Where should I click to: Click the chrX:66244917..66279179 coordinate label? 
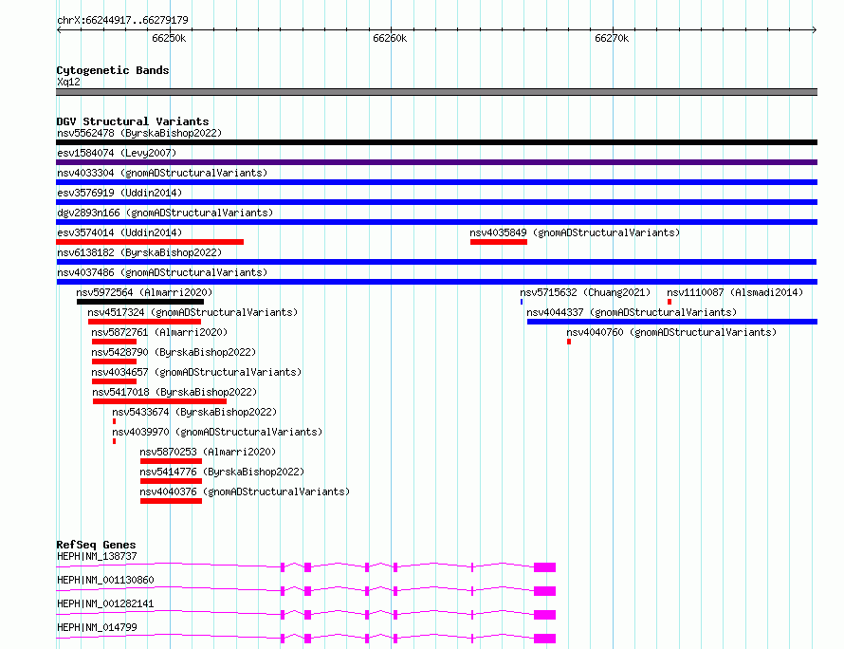(122, 20)
